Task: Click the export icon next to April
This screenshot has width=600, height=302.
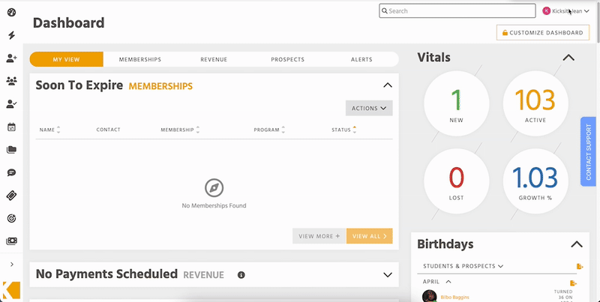Action: tap(573, 283)
